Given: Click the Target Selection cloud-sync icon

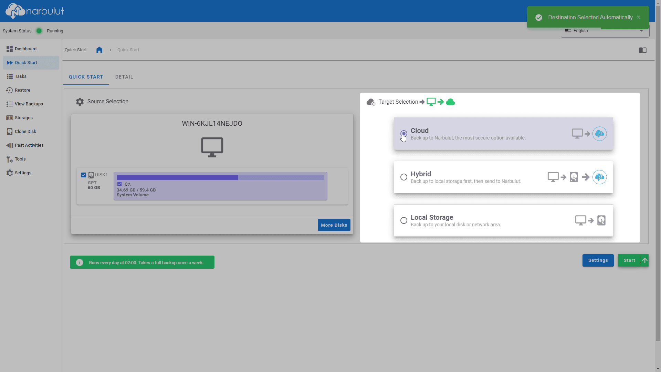Looking at the screenshot, I should [371, 102].
